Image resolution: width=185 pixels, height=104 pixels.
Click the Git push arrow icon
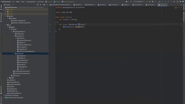[168, 2]
